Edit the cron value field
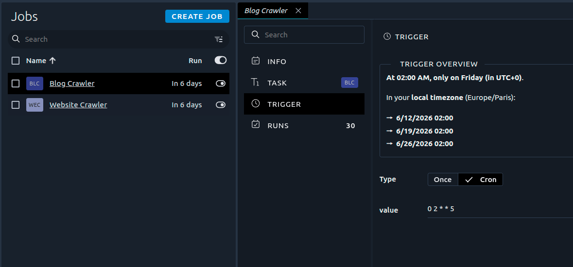573x267 pixels. coord(500,209)
